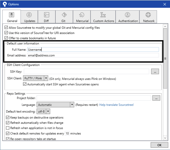Click the scrollbar up arrow
Image resolution: width=170 pixels, height=150 pixels.
[165, 26]
